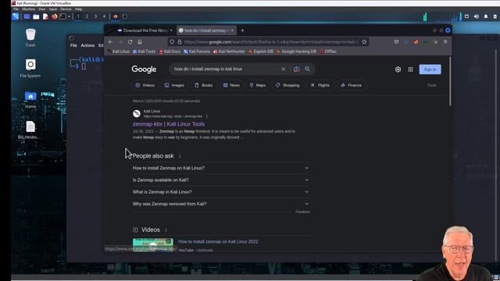The image size is (500, 281).
Task: Open the OffSec bookmark
Action: pos(328,52)
